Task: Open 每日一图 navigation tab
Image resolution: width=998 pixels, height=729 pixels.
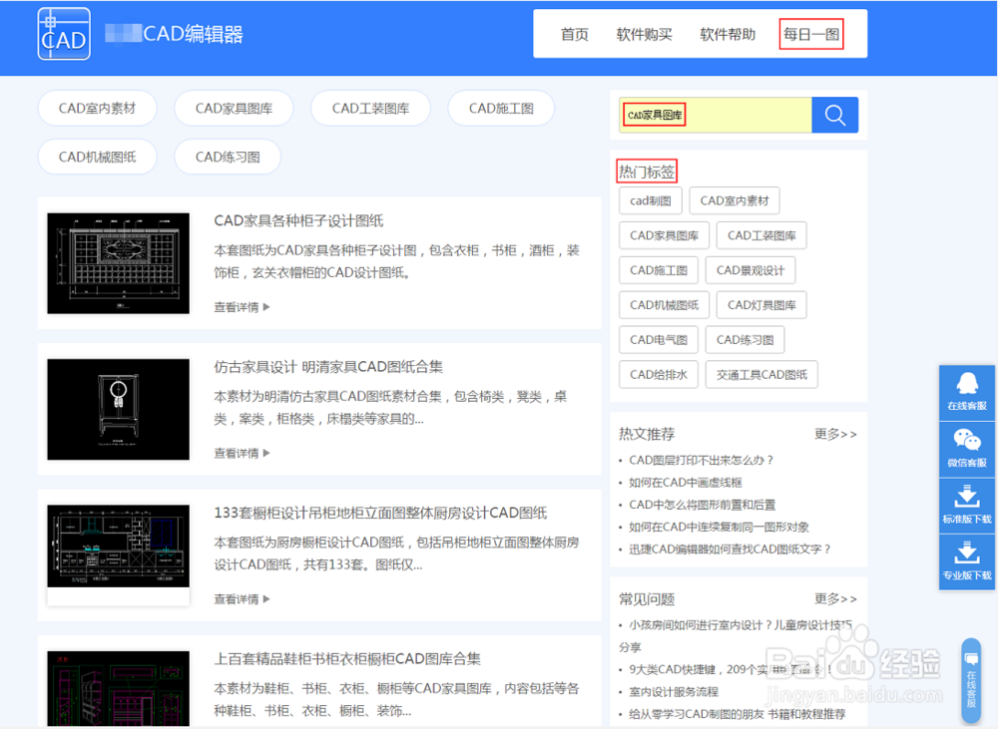Action: (811, 34)
